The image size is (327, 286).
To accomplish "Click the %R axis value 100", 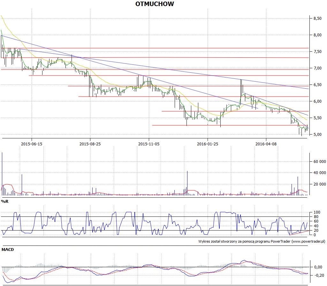I will (317, 212).
